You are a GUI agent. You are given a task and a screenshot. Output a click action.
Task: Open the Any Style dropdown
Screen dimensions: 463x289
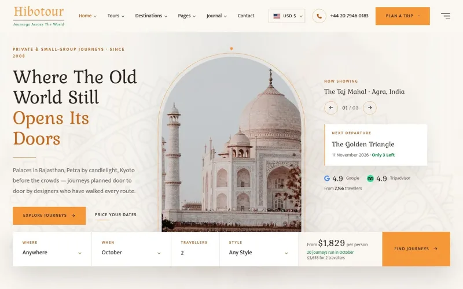coord(259,249)
